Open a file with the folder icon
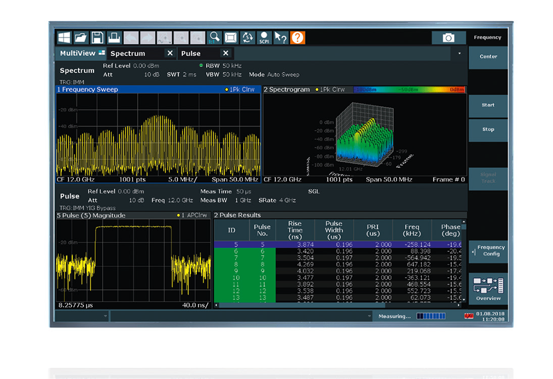Image resolution: width=553 pixels, height=379 pixels. point(81,38)
